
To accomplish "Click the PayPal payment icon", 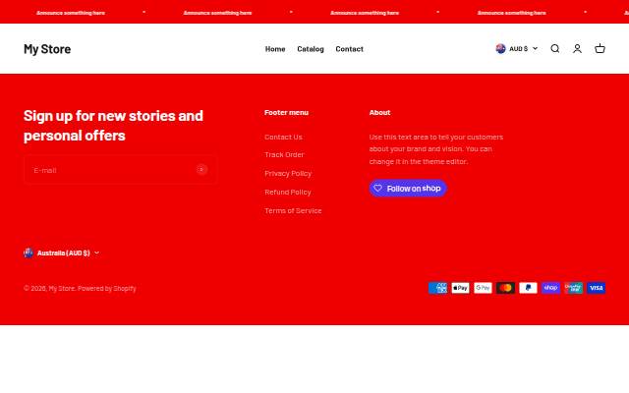I will (x=528, y=288).
